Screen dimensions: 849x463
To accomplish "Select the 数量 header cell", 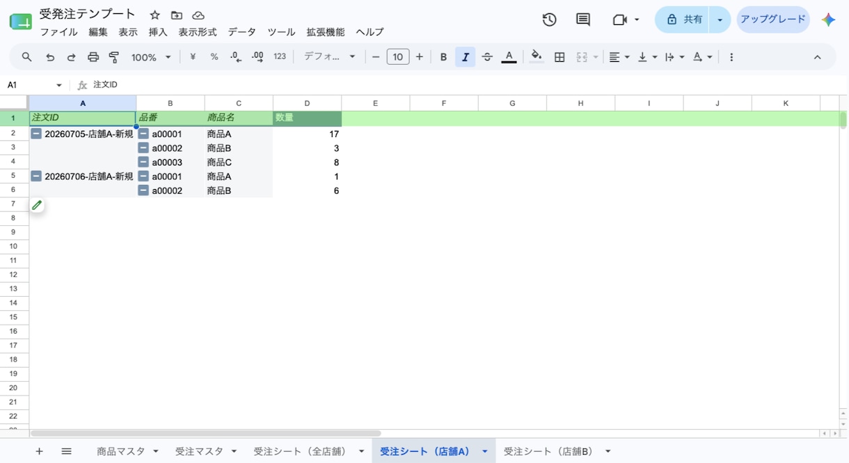I will click(x=308, y=118).
